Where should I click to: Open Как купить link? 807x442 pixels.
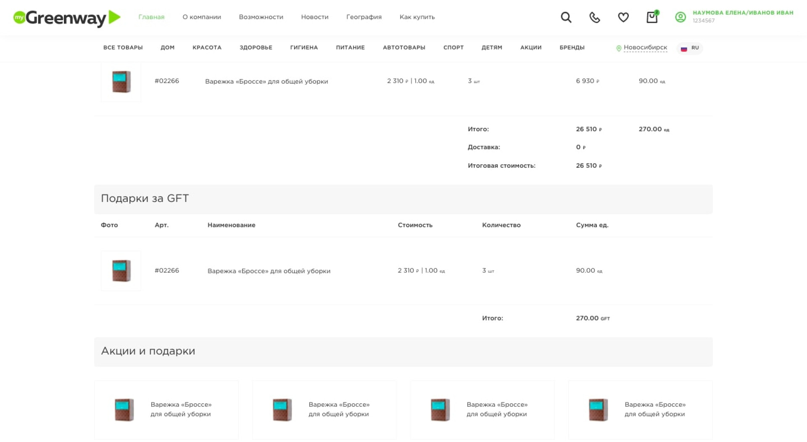[417, 17]
